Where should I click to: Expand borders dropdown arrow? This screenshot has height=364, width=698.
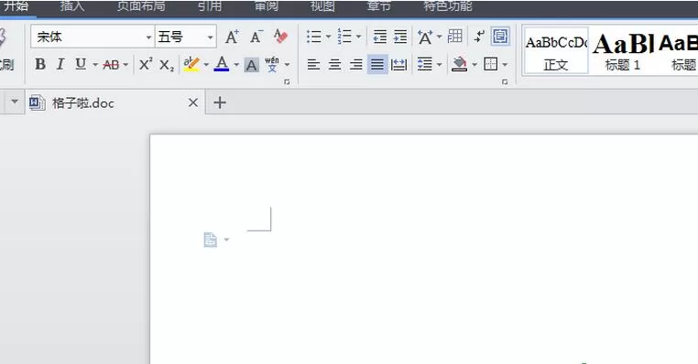tap(505, 65)
